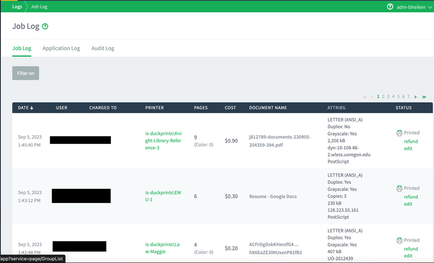Go to page 3 of results

click(x=388, y=97)
